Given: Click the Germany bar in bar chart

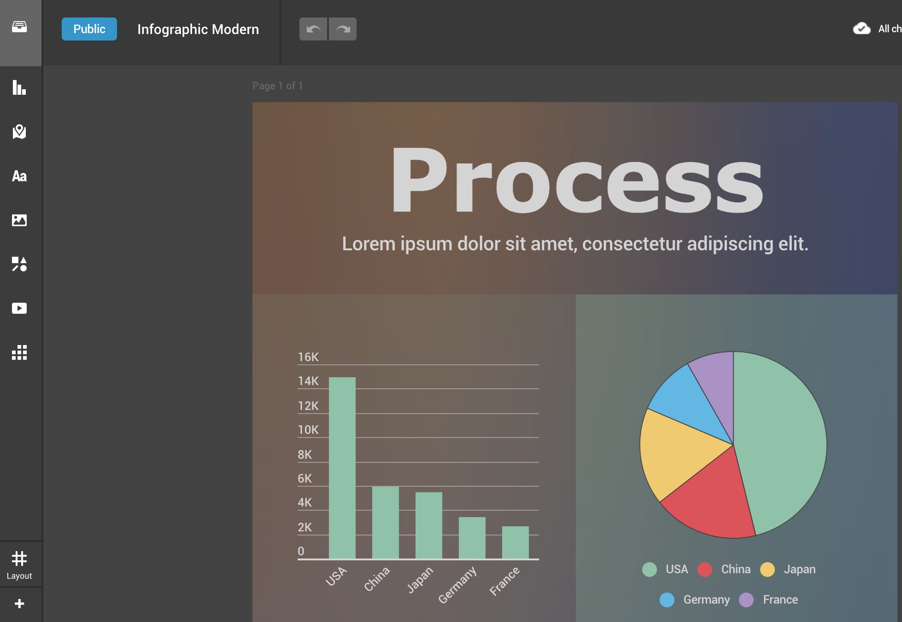Looking at the screenshot, I should pos(472,538).
